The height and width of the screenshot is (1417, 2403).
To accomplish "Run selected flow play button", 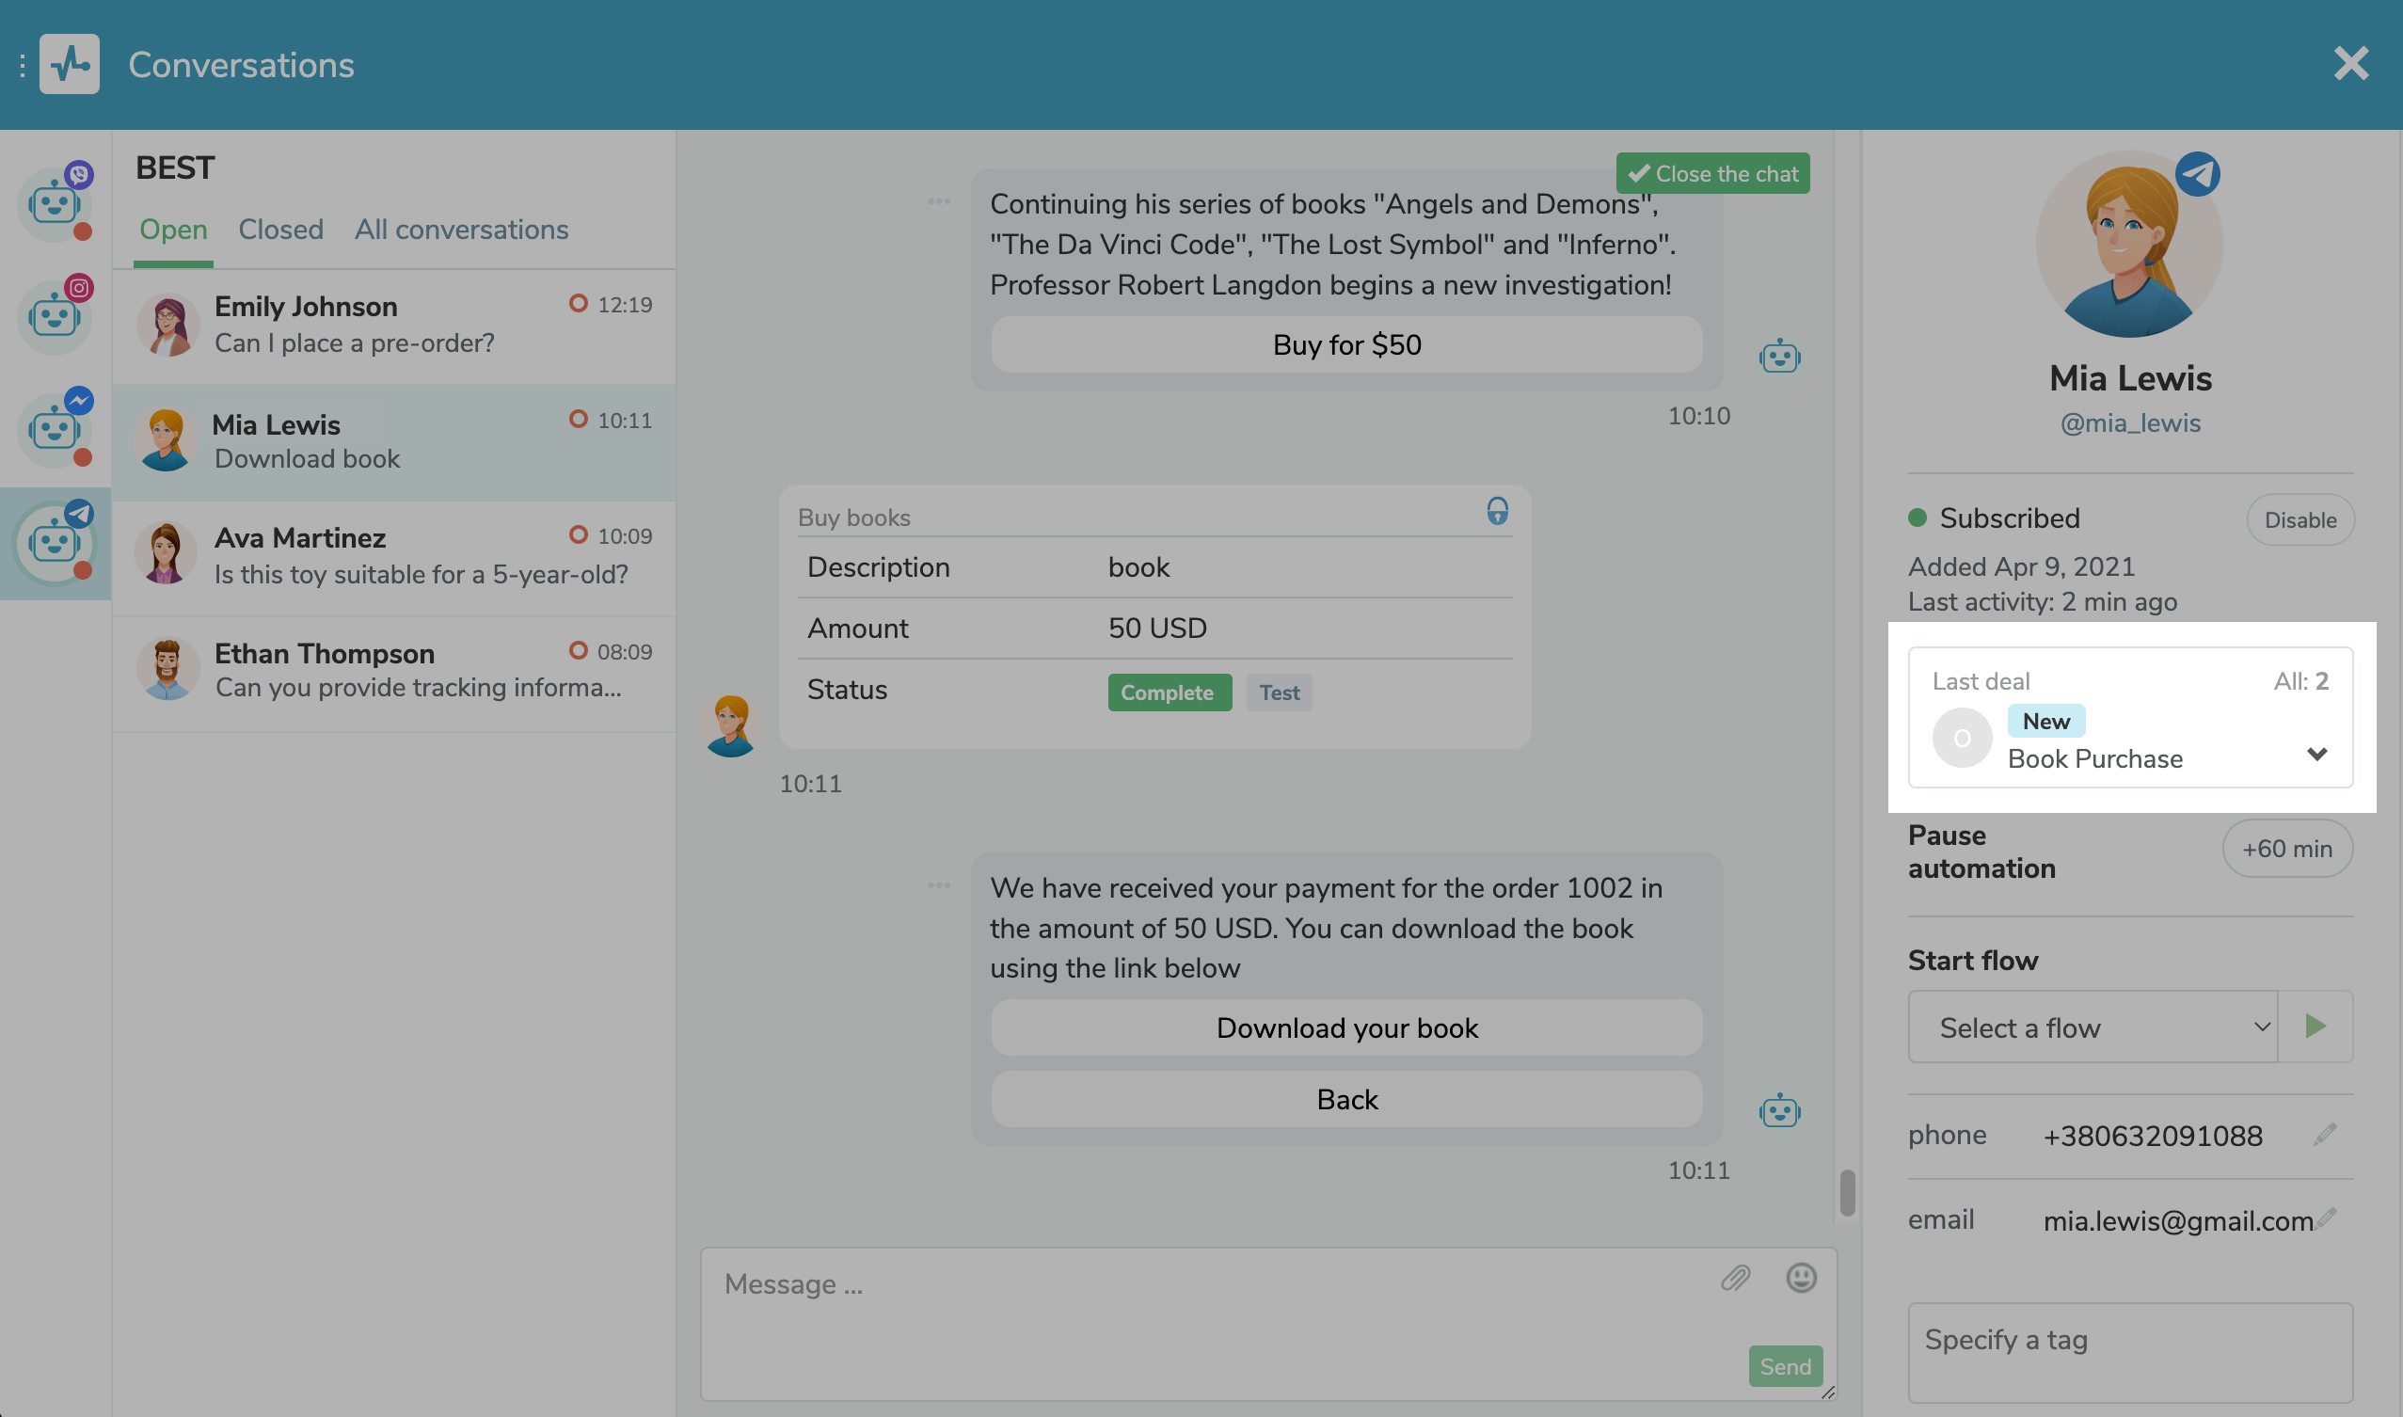I will point(2315,1027).
